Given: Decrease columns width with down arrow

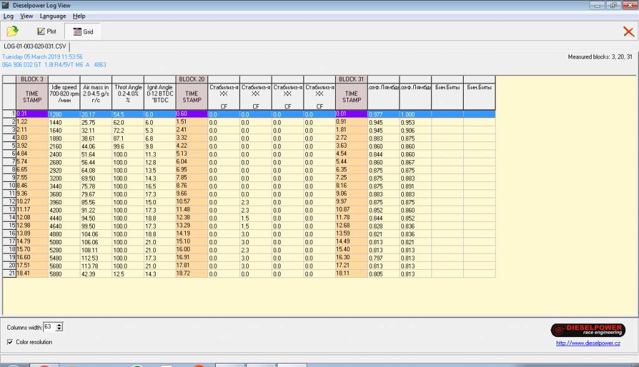Looking at the screenshot, I should point(60,329).
